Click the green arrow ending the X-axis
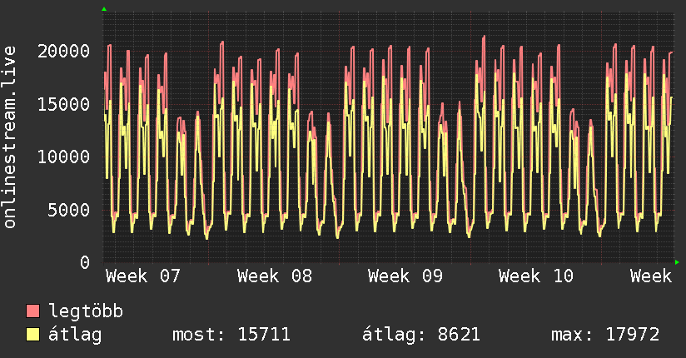 [x=678, y=262]
